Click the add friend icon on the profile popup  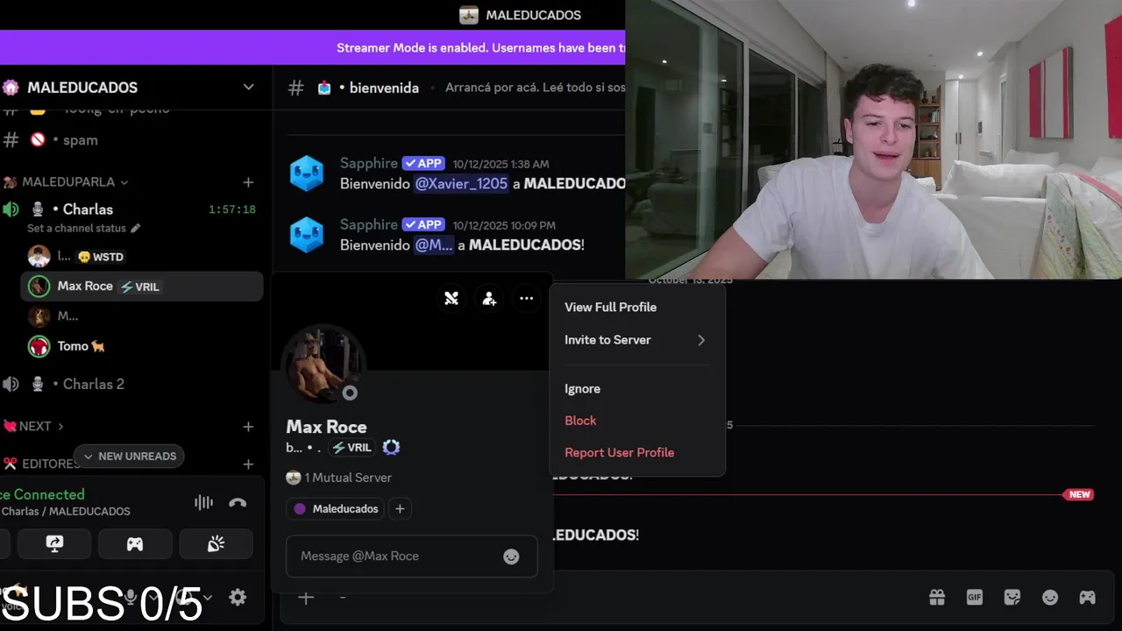click(489, 299)
